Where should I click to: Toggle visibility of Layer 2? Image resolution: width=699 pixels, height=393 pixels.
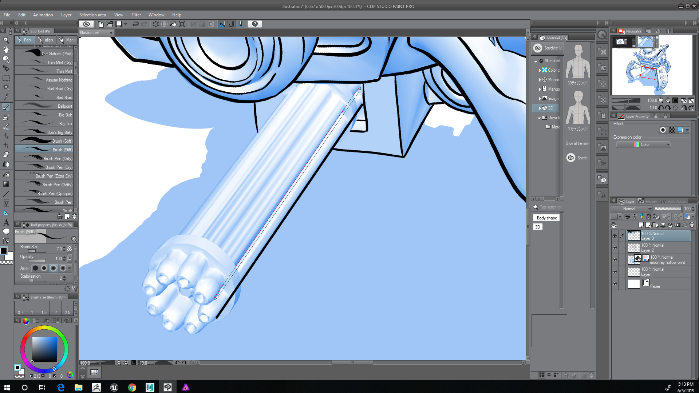(x=615, y=247)
